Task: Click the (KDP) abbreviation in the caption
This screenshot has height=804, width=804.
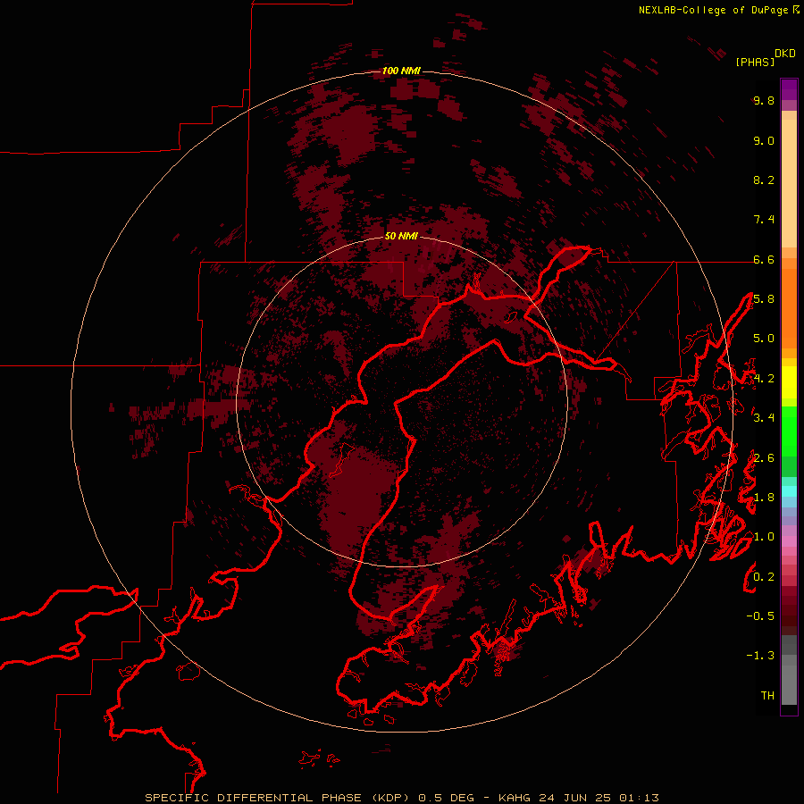Action: (x=392, y=798)
